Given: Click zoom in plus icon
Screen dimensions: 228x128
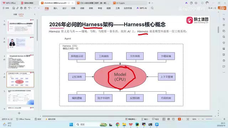Looking at the screenshot, I should (224, 119).
